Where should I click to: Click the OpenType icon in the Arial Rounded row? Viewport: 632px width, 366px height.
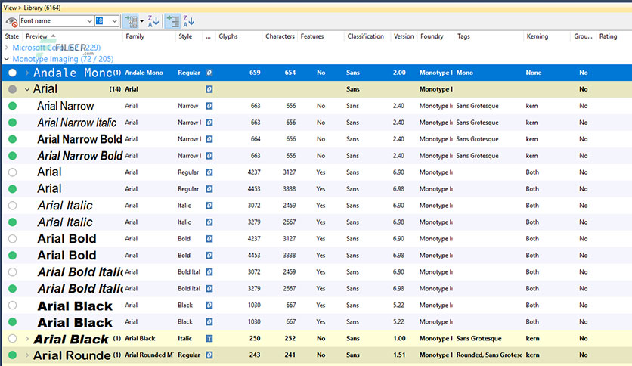click(x=209, y=355)
